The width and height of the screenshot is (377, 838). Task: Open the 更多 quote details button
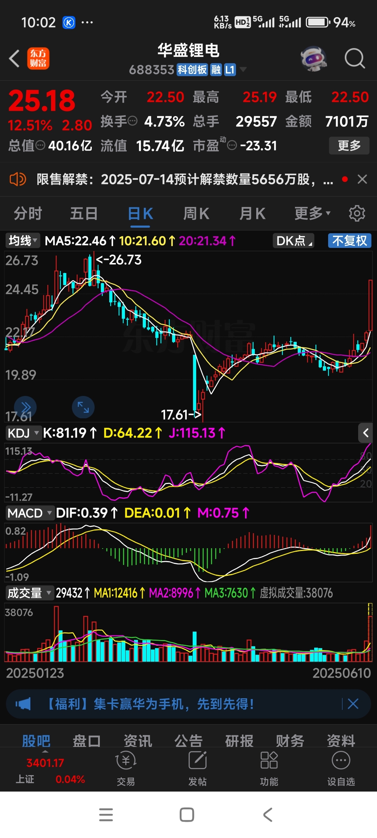click(349, 146)
